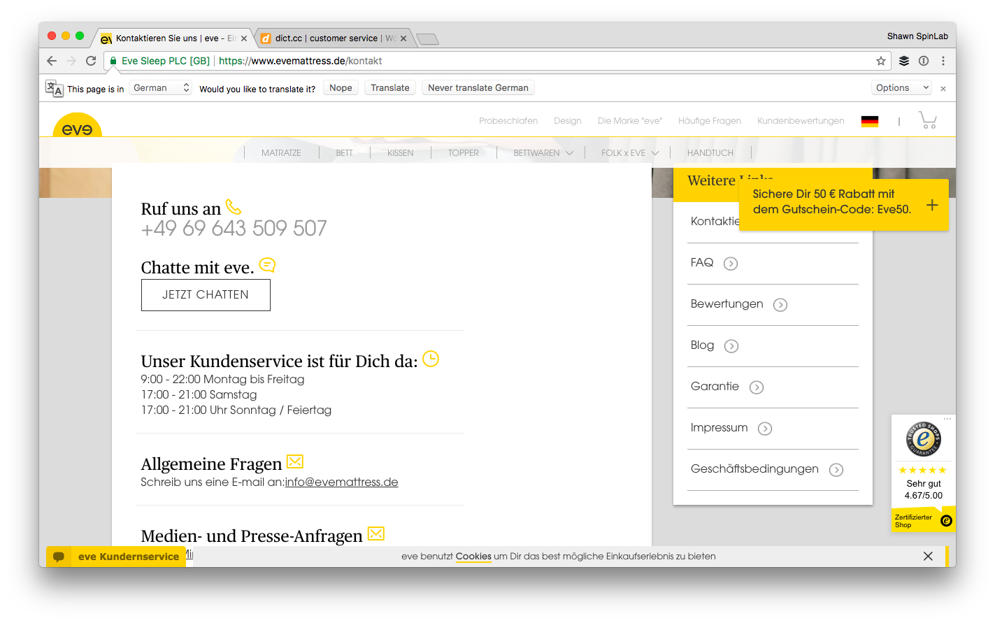Click the browser forward arrow
The width and height of the screenshot is (995, 623).
pos(71,61)
